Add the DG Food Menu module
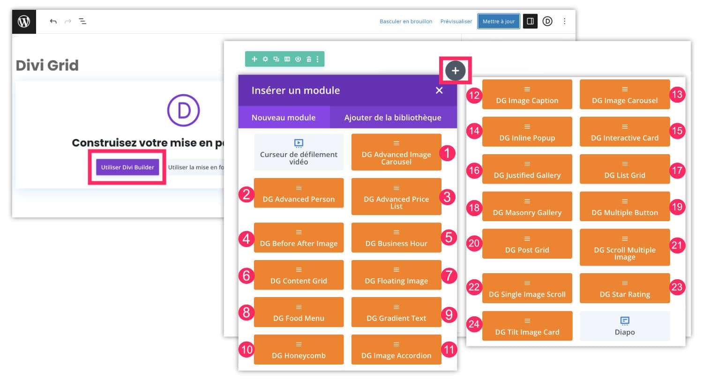 click(x=299, y=312)
